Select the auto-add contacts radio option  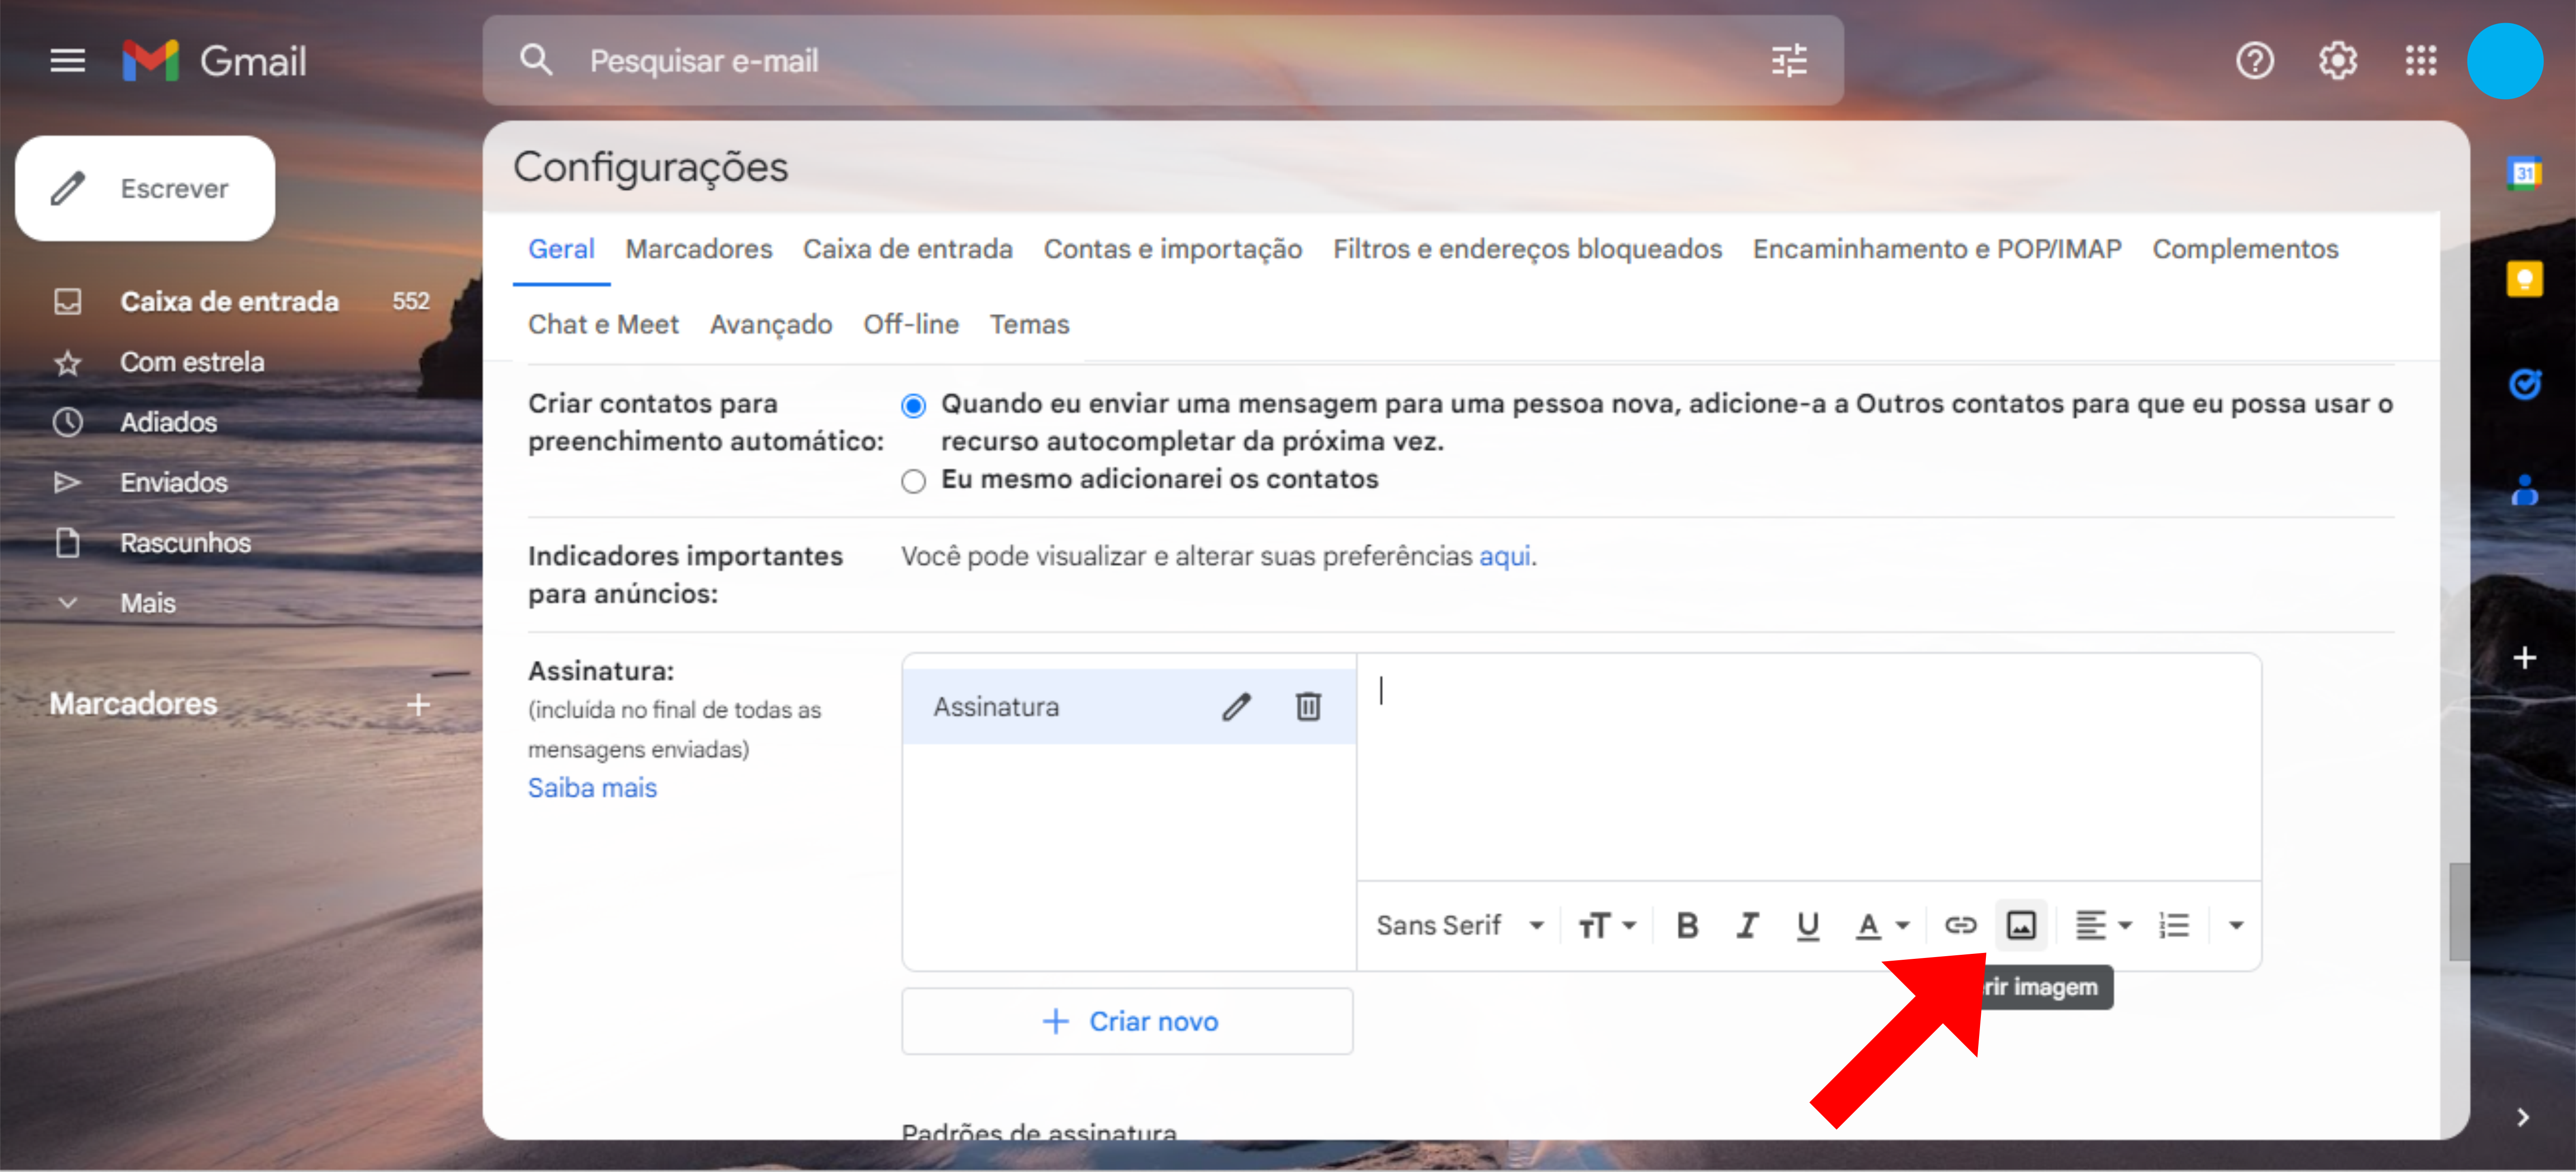coord(913,405)
